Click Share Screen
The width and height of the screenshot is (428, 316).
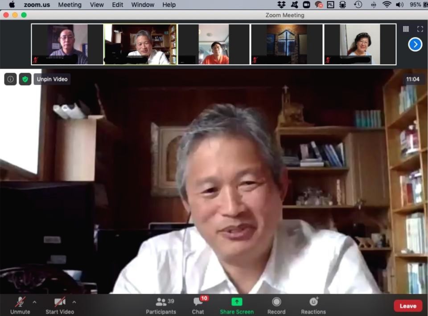coord(237,306)
